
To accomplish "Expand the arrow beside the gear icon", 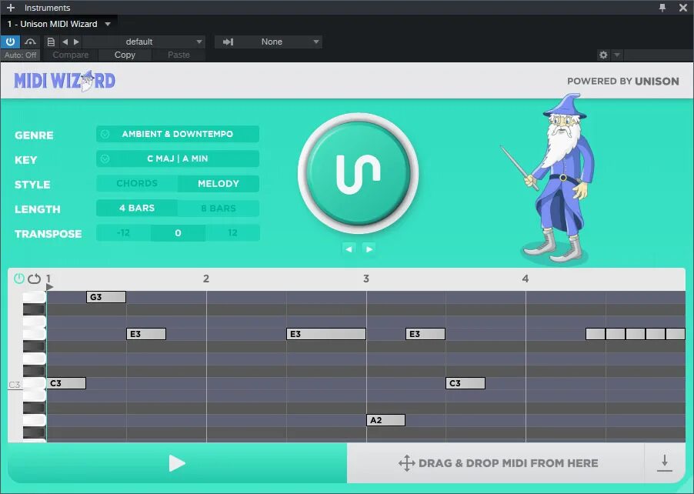I will click(x=617, y=55).
